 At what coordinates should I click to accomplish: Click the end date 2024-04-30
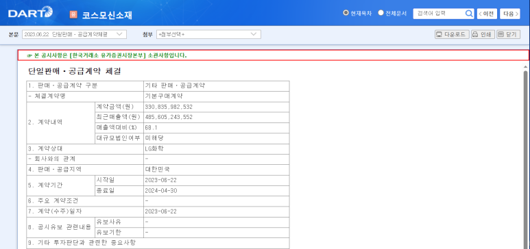point(160,191)
